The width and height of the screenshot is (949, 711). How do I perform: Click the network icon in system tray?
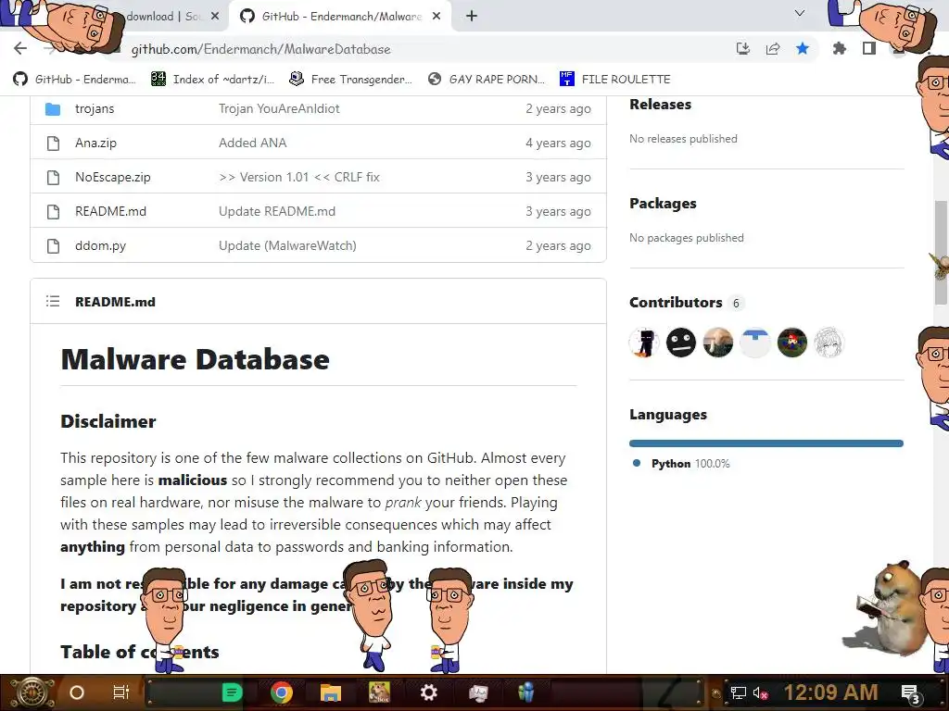pos(739,692)
